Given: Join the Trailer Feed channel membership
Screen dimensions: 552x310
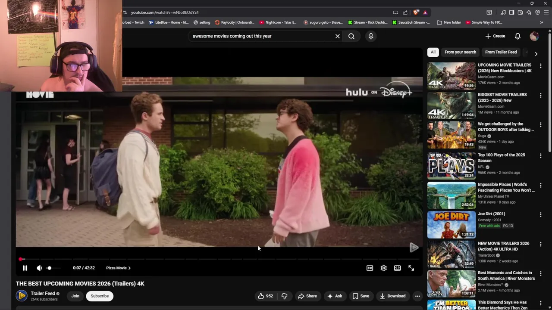Looking at the screenshot, I should point(75,296).
